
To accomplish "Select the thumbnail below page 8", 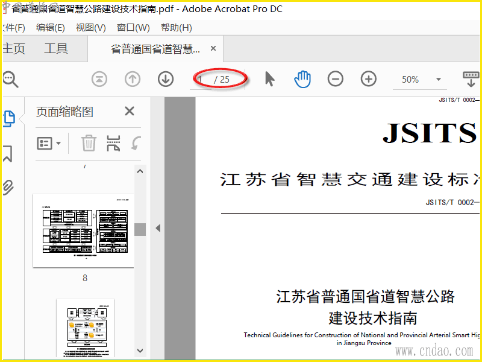I will pyautogui.click(x=85, y=328).
